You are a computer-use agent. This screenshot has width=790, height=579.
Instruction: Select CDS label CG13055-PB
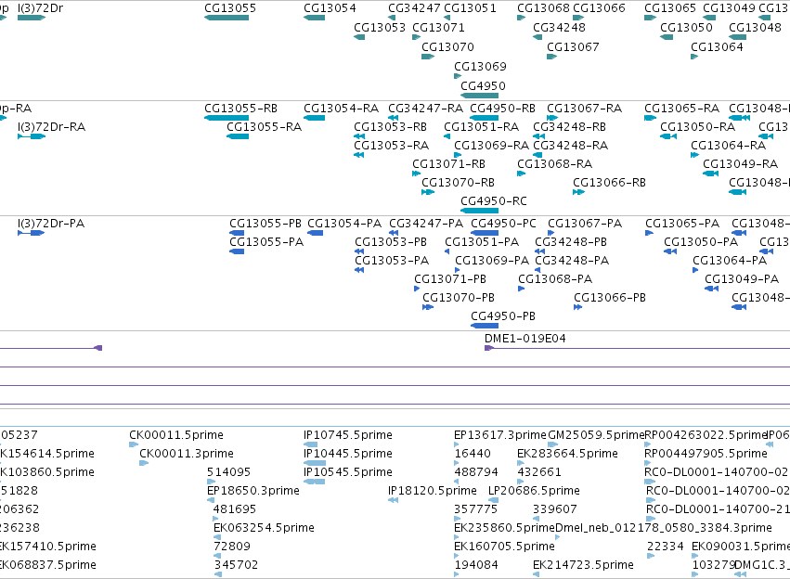point(265,224)
